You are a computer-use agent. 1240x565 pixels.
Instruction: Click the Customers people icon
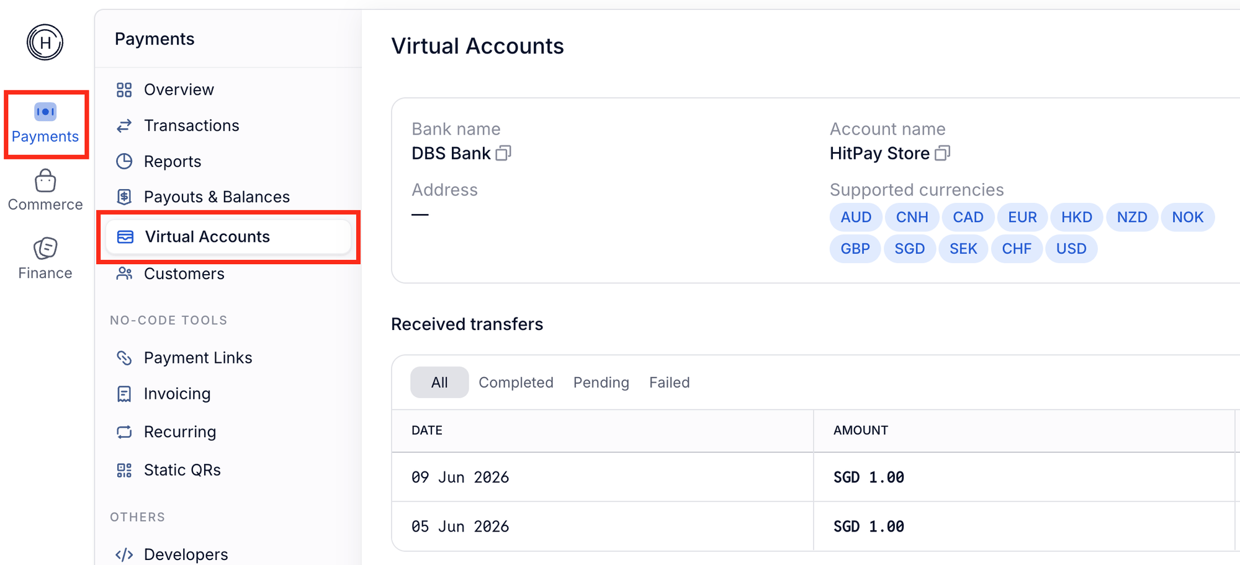tap(124, 274)
